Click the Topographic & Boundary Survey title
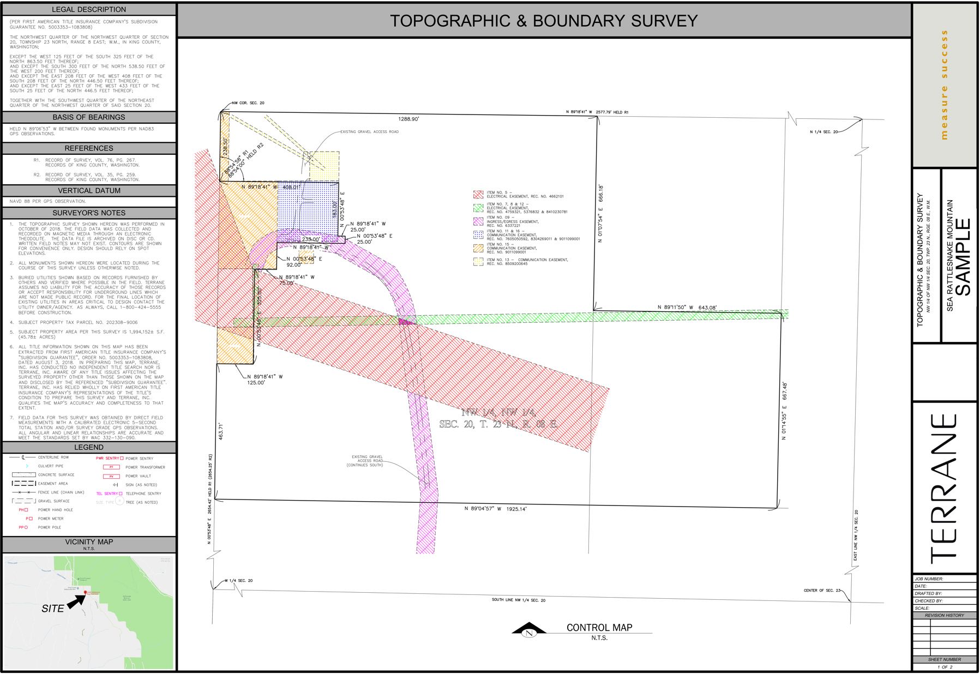The width and height of the screenshot is (980, 674). click(544, 21)
